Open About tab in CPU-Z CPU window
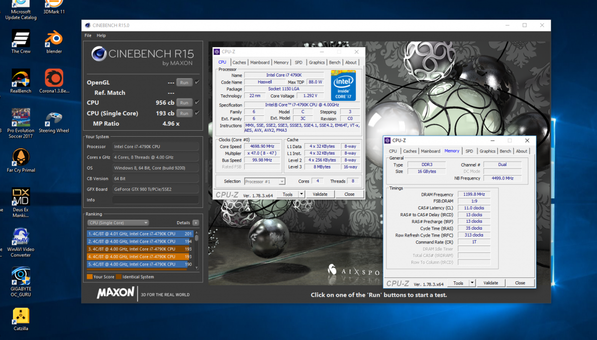The height and width of the screenshot is (340, 597). [x=351, y=63]
